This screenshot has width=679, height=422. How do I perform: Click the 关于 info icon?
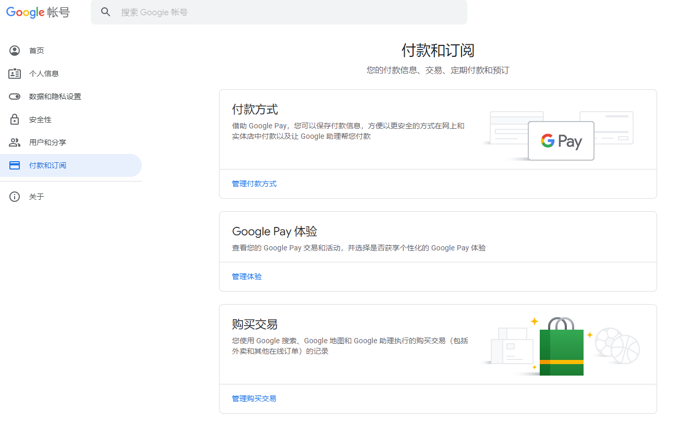15,197
